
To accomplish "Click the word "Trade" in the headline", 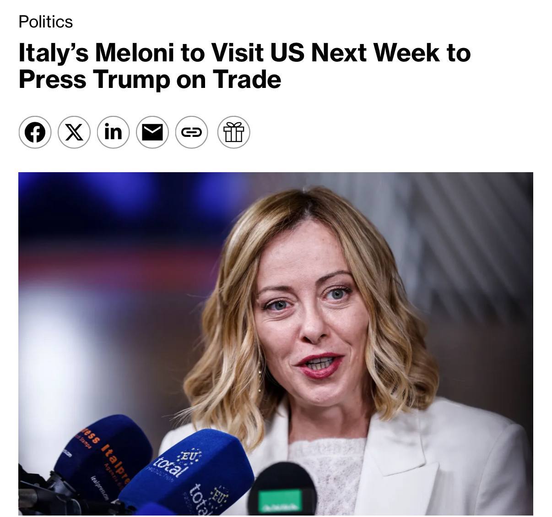I will pyautogui.click(x=246, y=79).
